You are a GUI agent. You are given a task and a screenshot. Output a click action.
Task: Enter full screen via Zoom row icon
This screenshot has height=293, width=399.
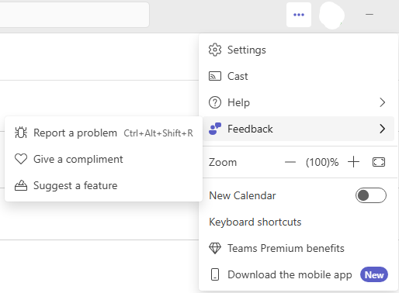point(379,162)
